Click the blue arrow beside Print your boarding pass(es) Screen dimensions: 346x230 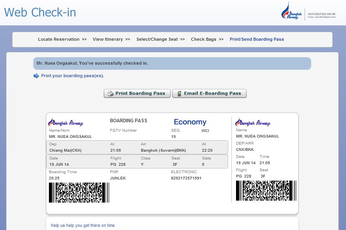pyautogui.click(x=36, y=76)
